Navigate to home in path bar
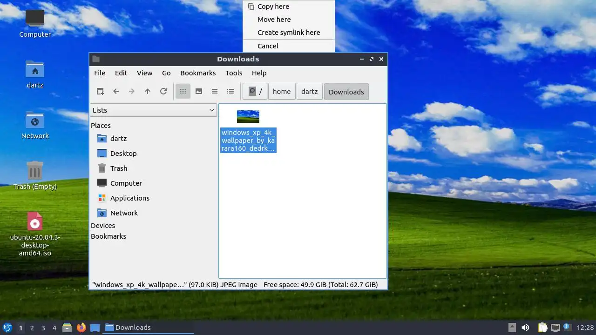This screenshot has width=596, height=335. (282, 92)
